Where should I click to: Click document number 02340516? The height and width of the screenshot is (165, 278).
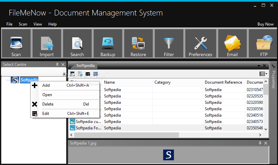point(254,115)
